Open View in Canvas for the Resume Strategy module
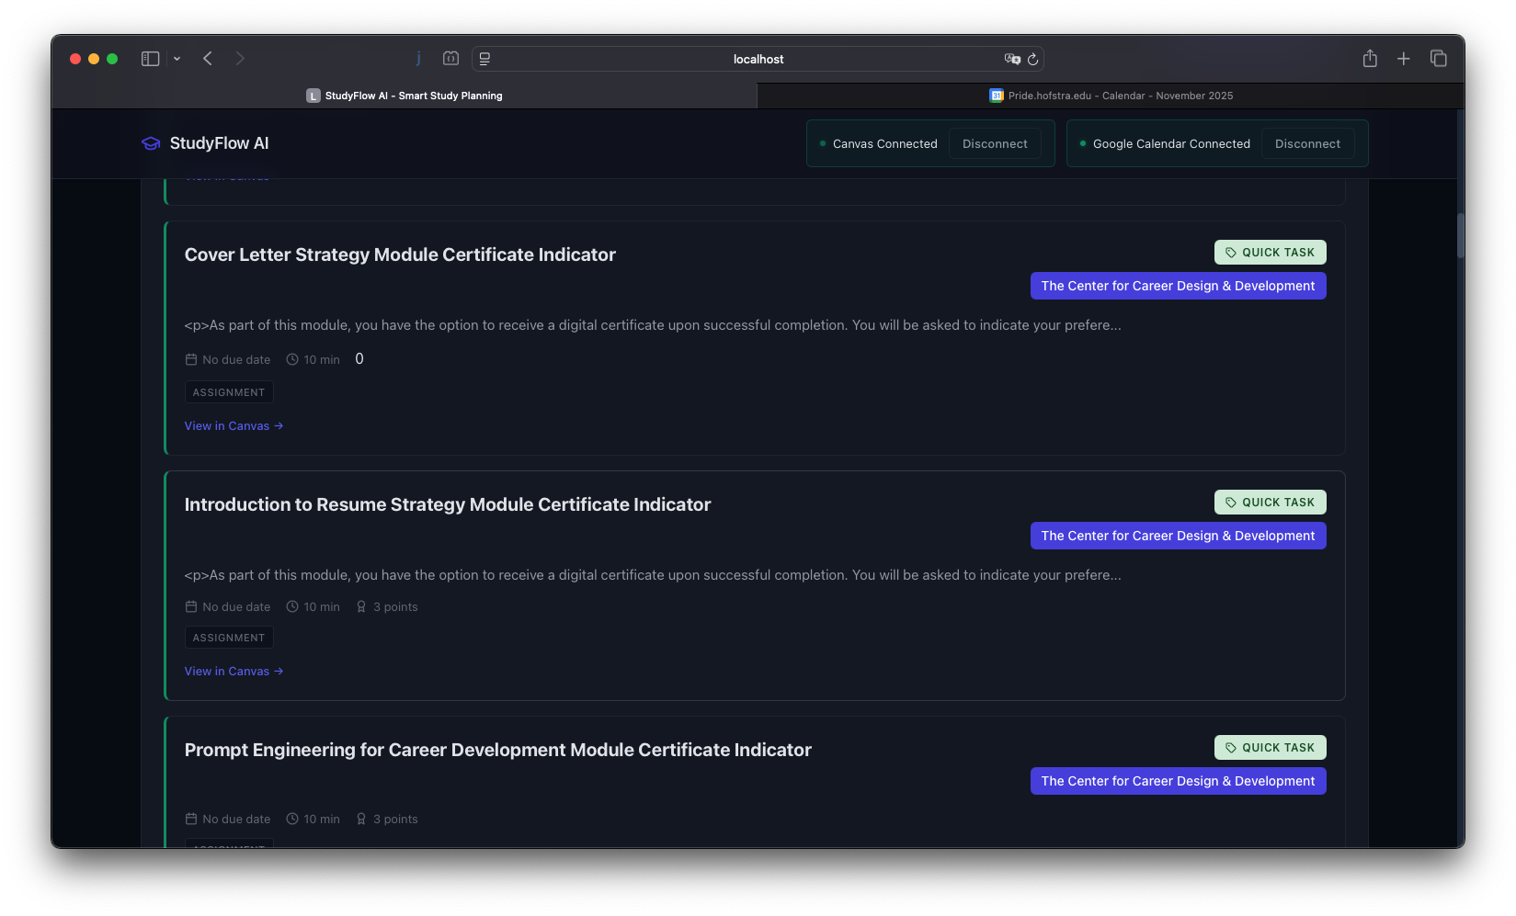Viewport: 1516px width, 916px height. click(x=234, y=672)
